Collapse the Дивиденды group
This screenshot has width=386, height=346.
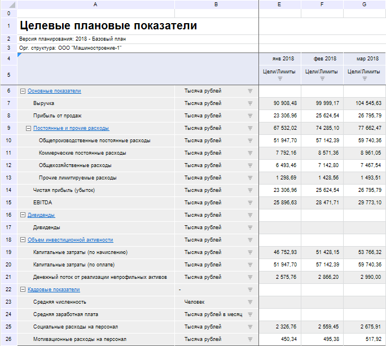click(x=23, y=215)
